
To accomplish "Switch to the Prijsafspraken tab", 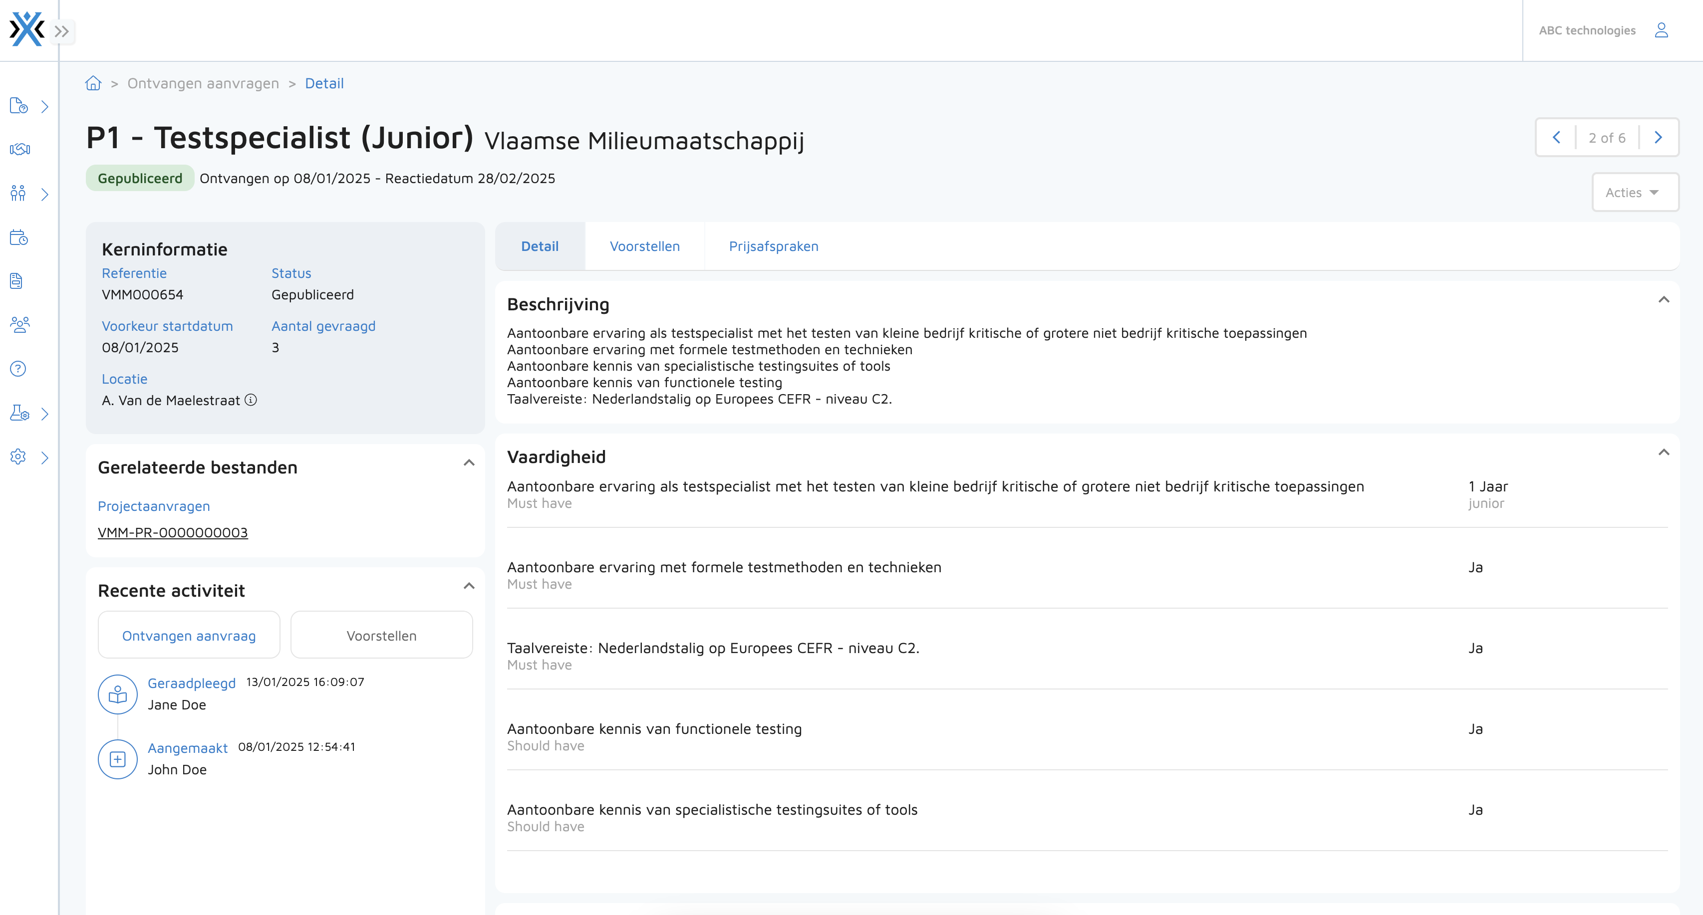I will pyautogui.click(x=773, y=246).
